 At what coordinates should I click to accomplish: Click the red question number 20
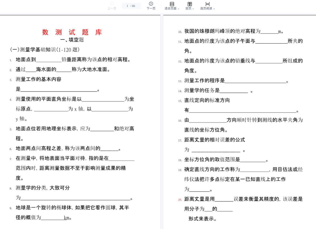[180, 200]
